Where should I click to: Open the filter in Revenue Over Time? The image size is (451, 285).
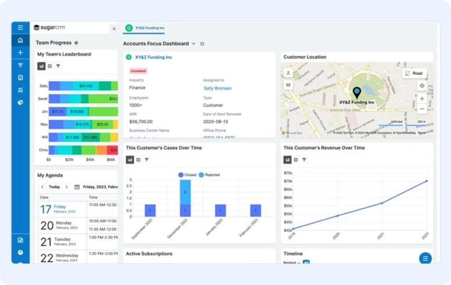coord(304,160)
